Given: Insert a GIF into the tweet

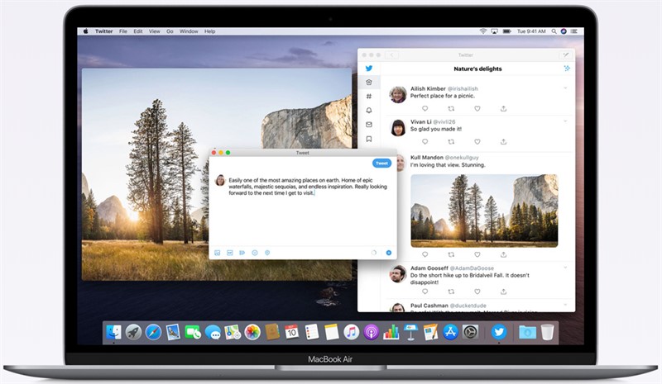Looking at the screenshot, I should tap(229, 253).
